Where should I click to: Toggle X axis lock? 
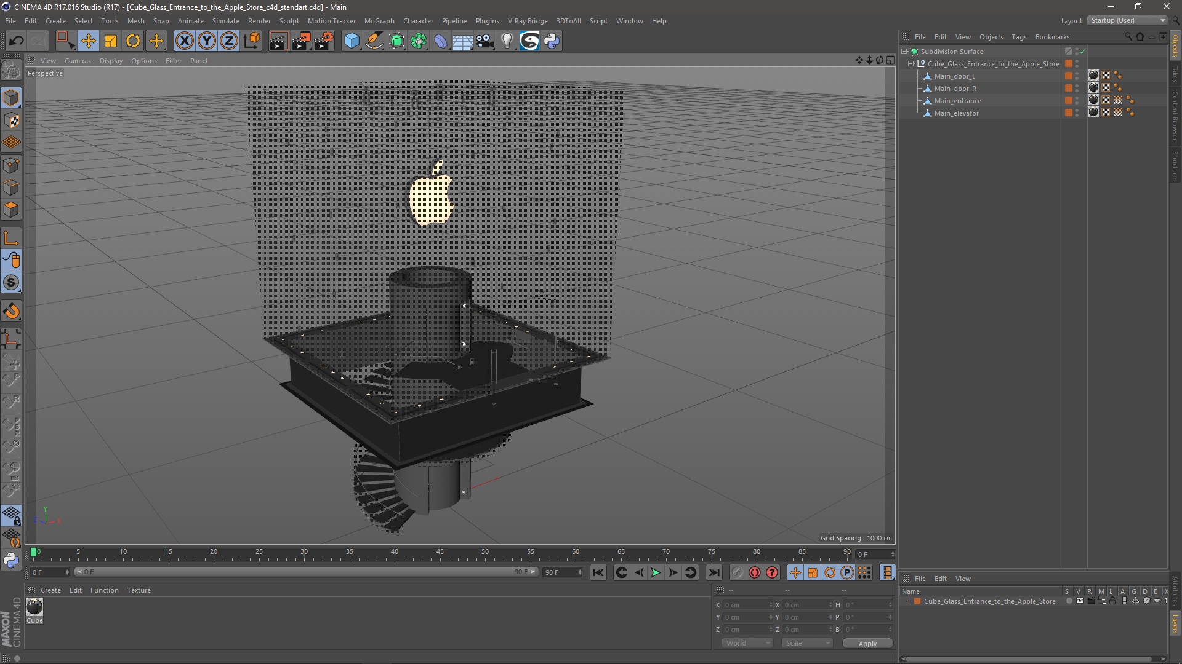(x=184, y=41)
